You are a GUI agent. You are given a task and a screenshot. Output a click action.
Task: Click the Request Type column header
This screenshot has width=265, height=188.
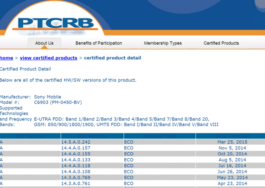160,136
